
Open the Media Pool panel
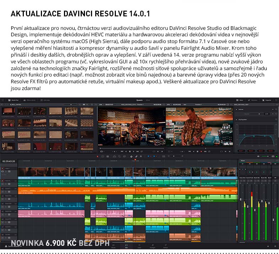click(14, 100)
